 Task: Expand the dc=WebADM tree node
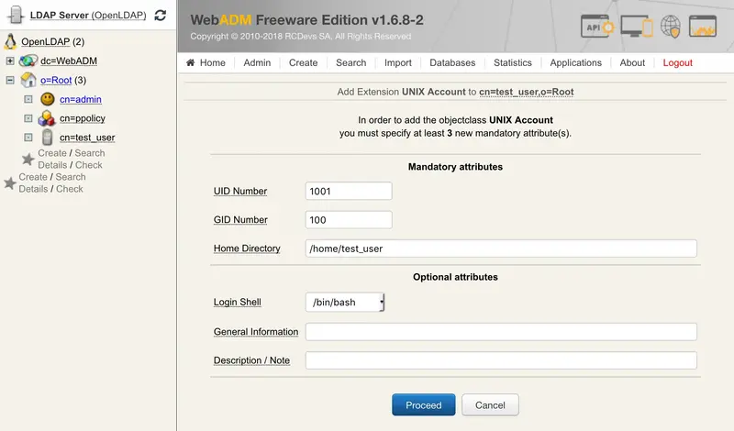point(10,61)
